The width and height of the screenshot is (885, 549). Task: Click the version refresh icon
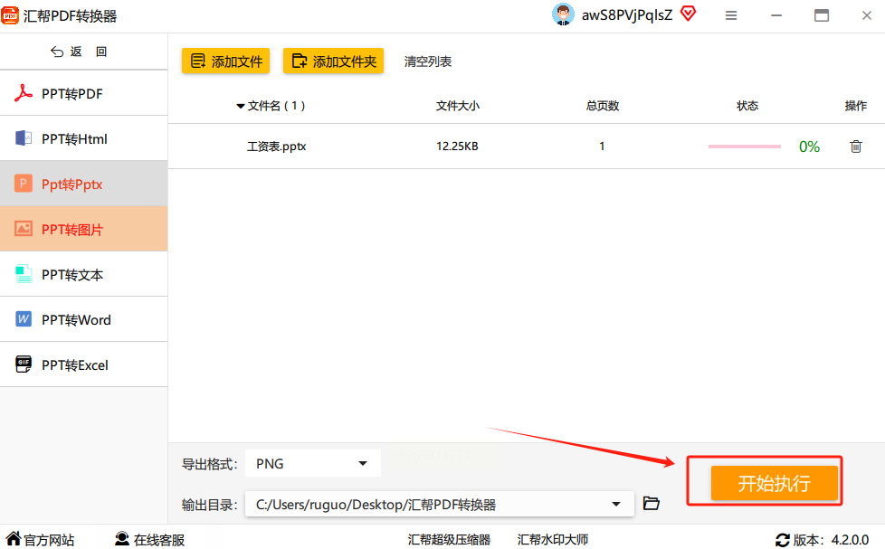(782, 540)
